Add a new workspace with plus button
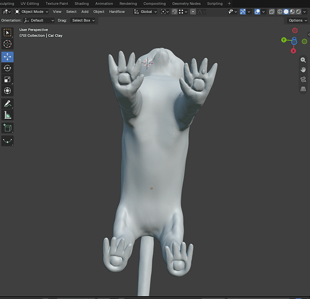The image size is (310, 299). [229, 4]
